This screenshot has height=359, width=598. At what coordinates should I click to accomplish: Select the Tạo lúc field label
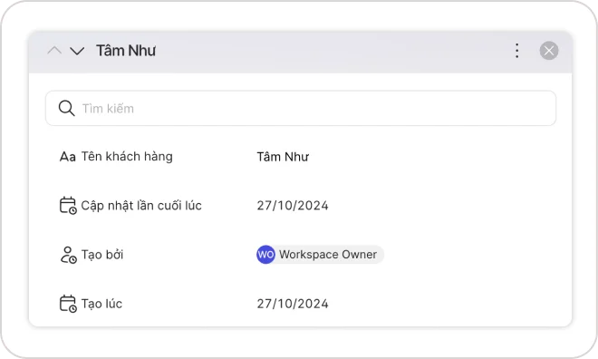pyautogui.click(x=101, y=304)
